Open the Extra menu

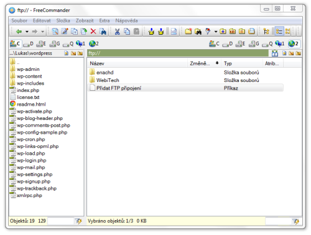[104, 21]
